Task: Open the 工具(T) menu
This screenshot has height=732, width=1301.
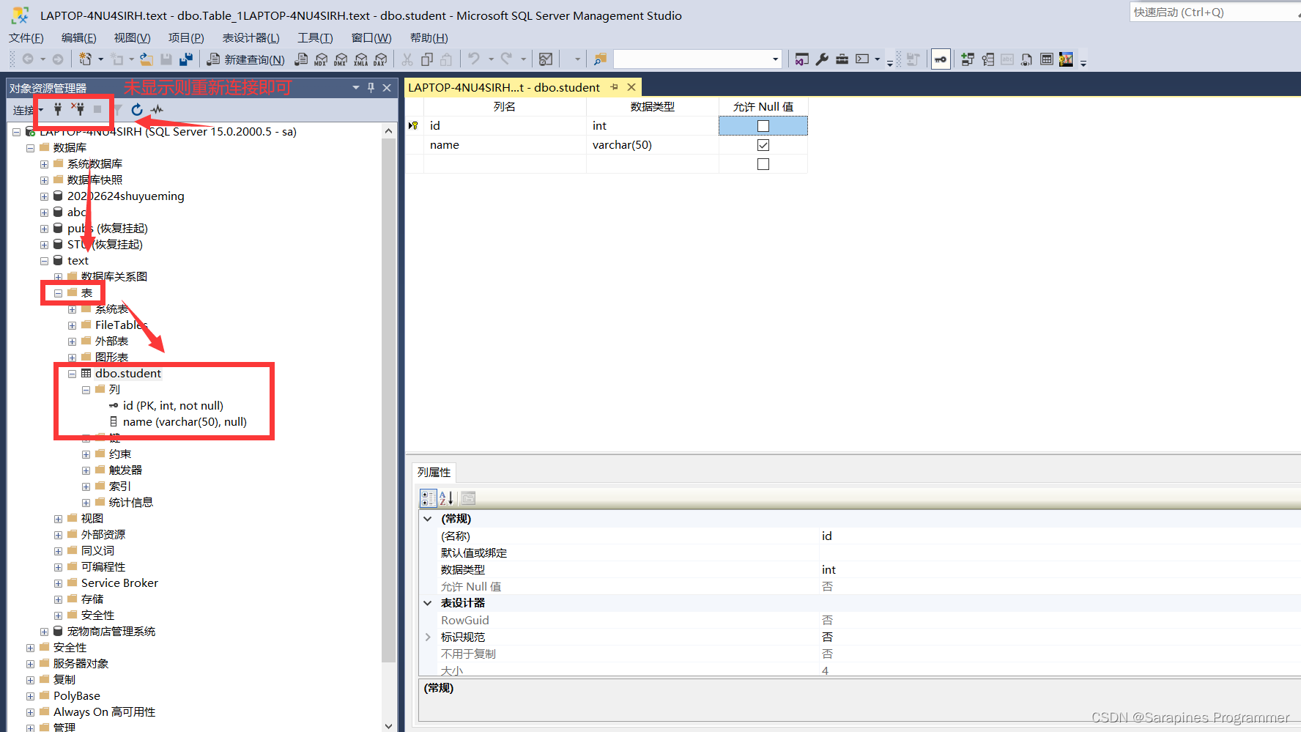Action: point(315,38)
